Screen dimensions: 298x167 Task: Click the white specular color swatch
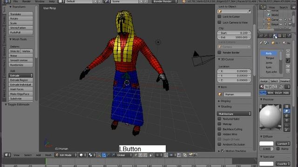[266, 164]
